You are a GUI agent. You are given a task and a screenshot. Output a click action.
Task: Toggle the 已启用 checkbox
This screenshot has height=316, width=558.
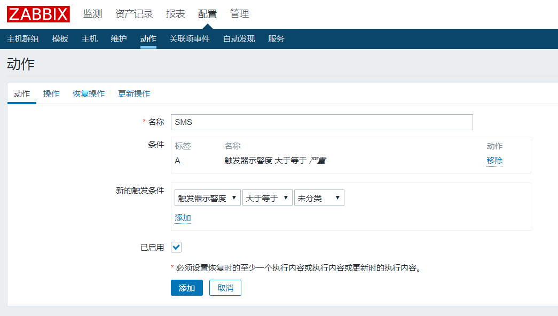[x=176, y=247]
